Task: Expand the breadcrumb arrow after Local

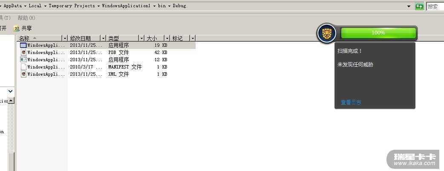Action: [x=45, y=6]
